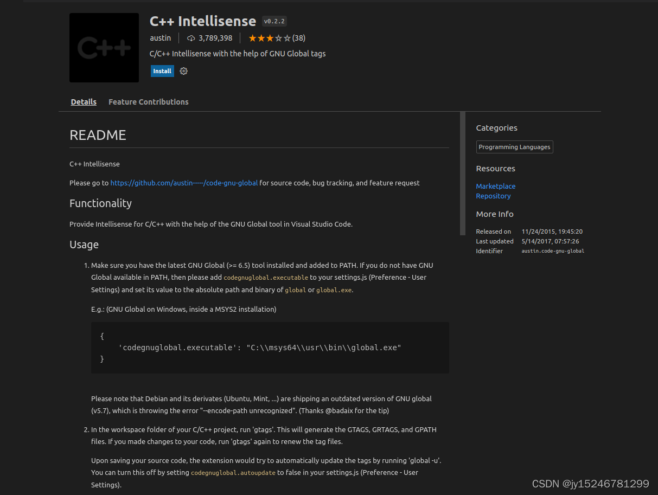The height and width of the screenshot is (495, 658).
Task: Click the star rating icons
Action: [270, 38]
